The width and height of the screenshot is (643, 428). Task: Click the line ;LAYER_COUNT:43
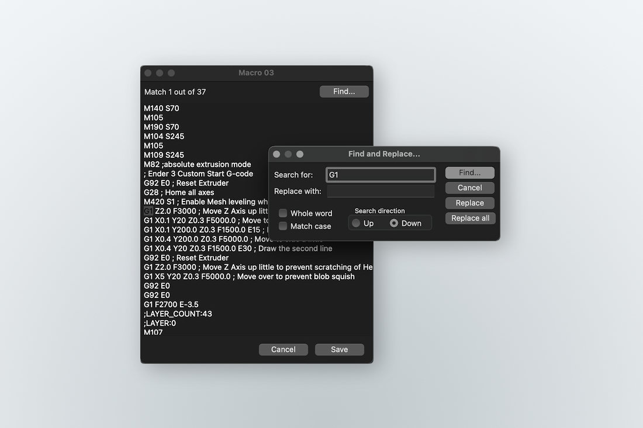[178, 314]
